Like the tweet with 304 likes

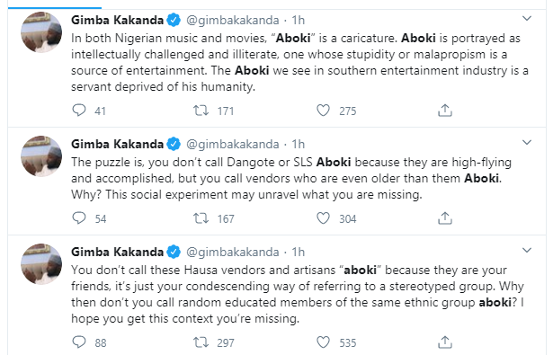click(x=323, y=218)
